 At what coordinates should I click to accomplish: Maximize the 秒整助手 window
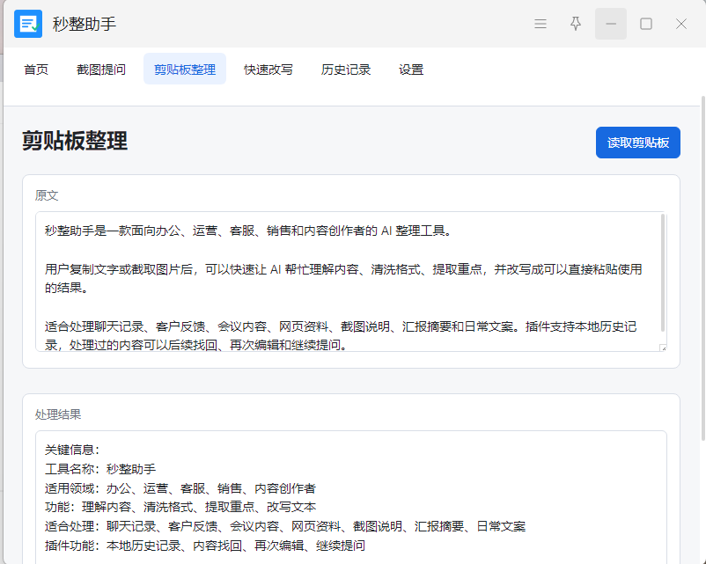[x=645, y=24]
